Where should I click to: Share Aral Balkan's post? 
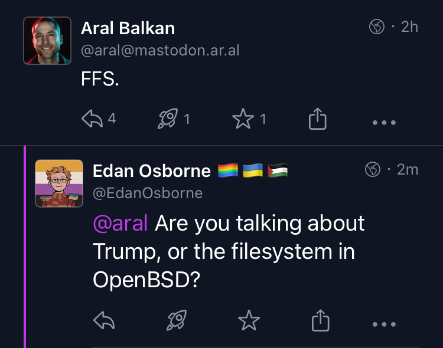[318, 120]
